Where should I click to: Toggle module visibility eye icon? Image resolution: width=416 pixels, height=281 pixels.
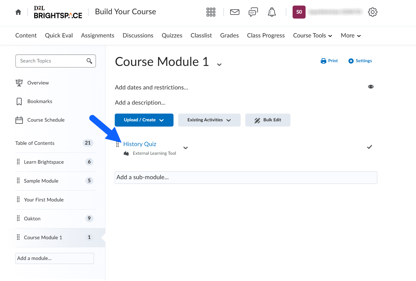[x=371, y=87]
